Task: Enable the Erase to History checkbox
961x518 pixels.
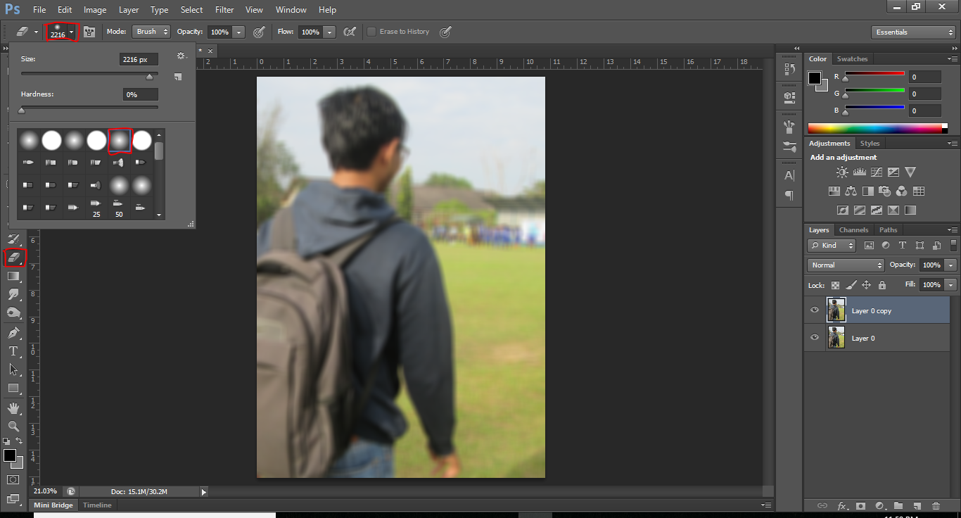Action: click(x=371, y=32)
